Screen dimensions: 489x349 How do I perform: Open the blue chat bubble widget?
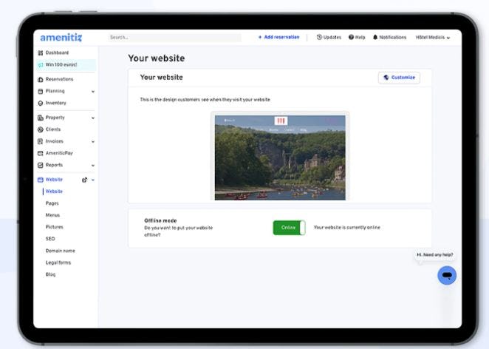(x=447, y=275)
